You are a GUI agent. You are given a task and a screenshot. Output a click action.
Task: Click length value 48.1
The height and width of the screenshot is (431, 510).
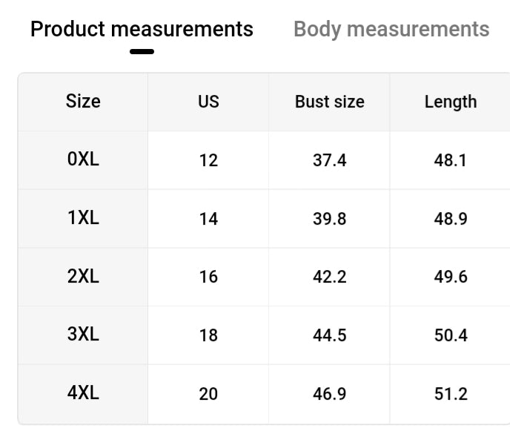[450, 160]
